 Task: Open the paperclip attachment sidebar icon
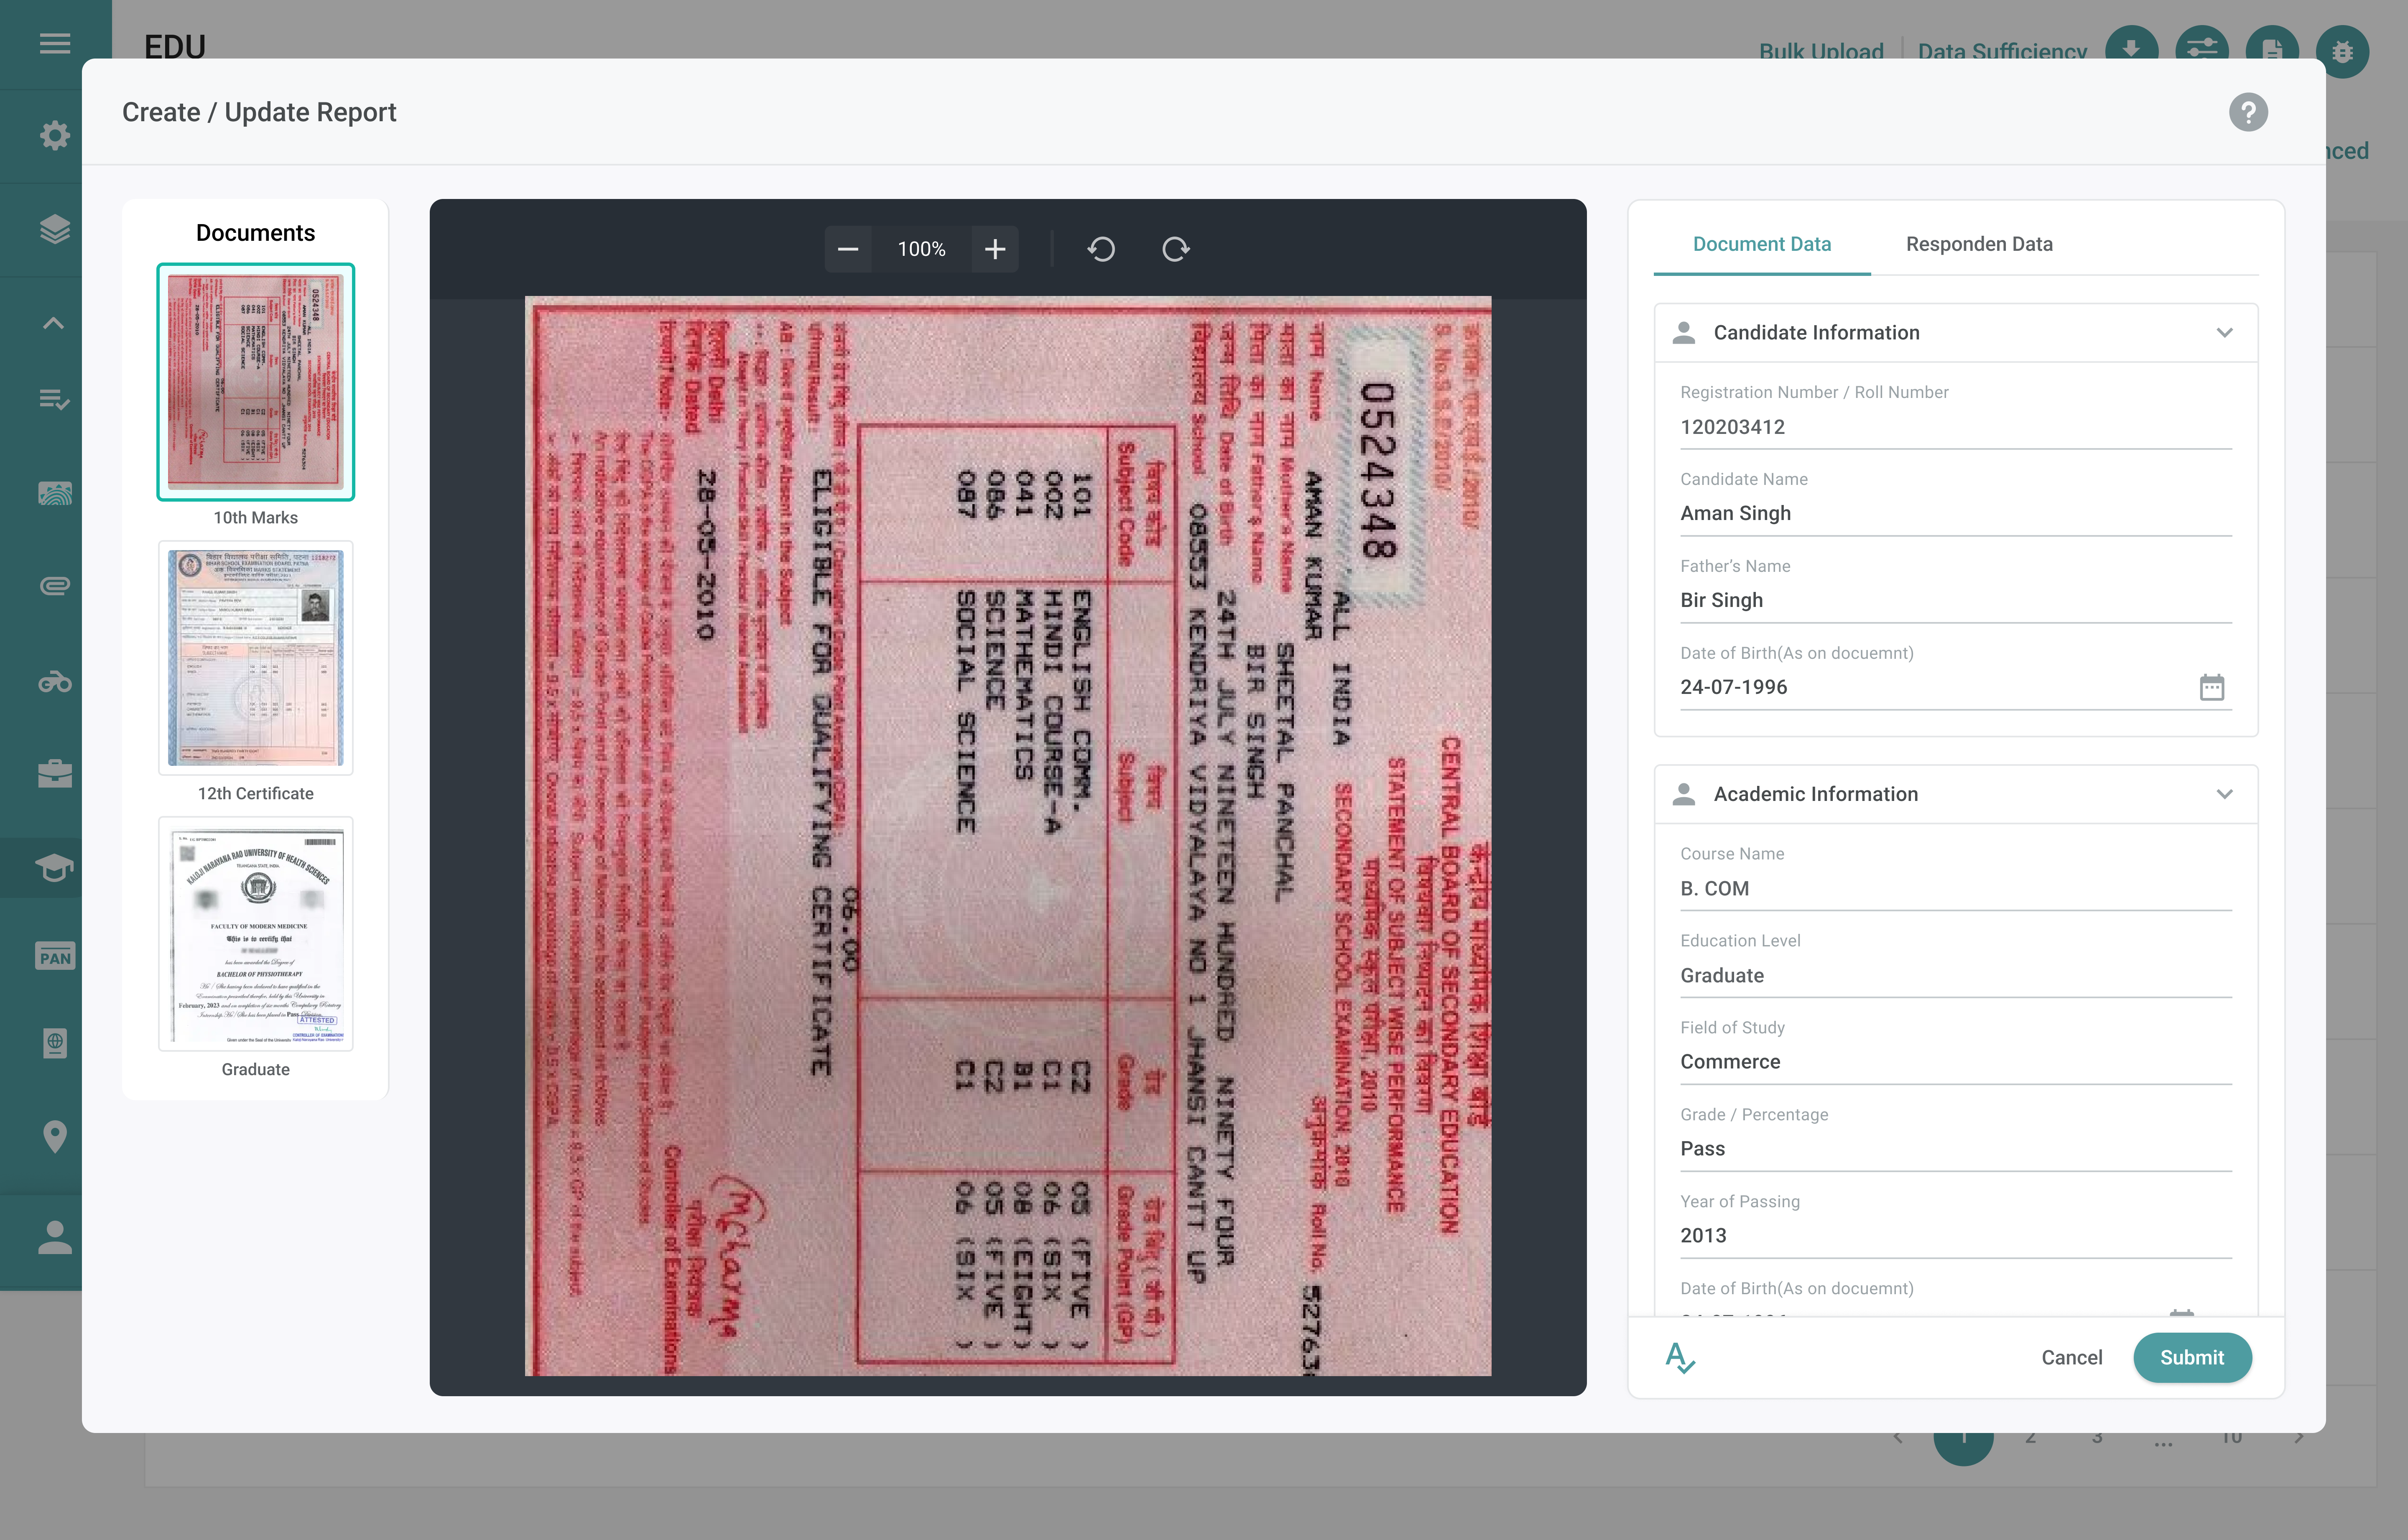coord(55,586)
